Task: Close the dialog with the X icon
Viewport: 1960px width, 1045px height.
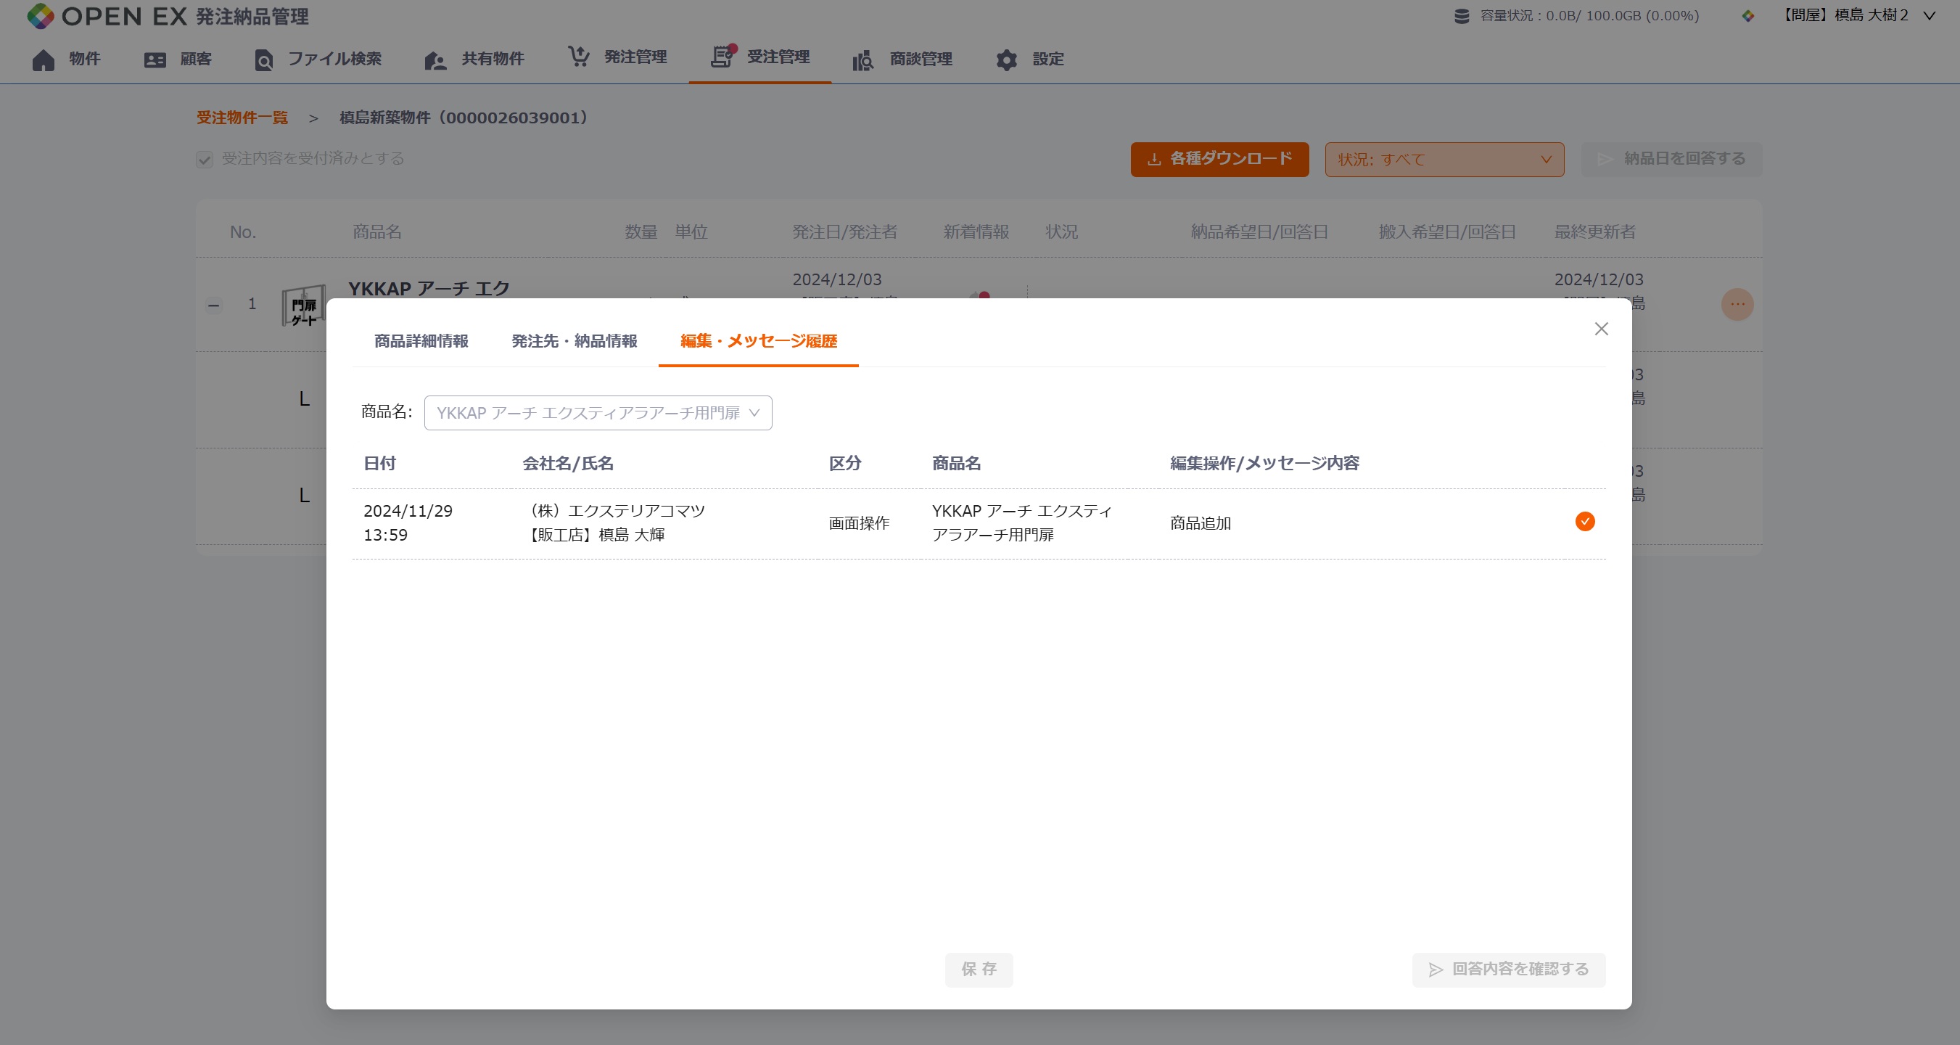Action: coord(1601,329)
